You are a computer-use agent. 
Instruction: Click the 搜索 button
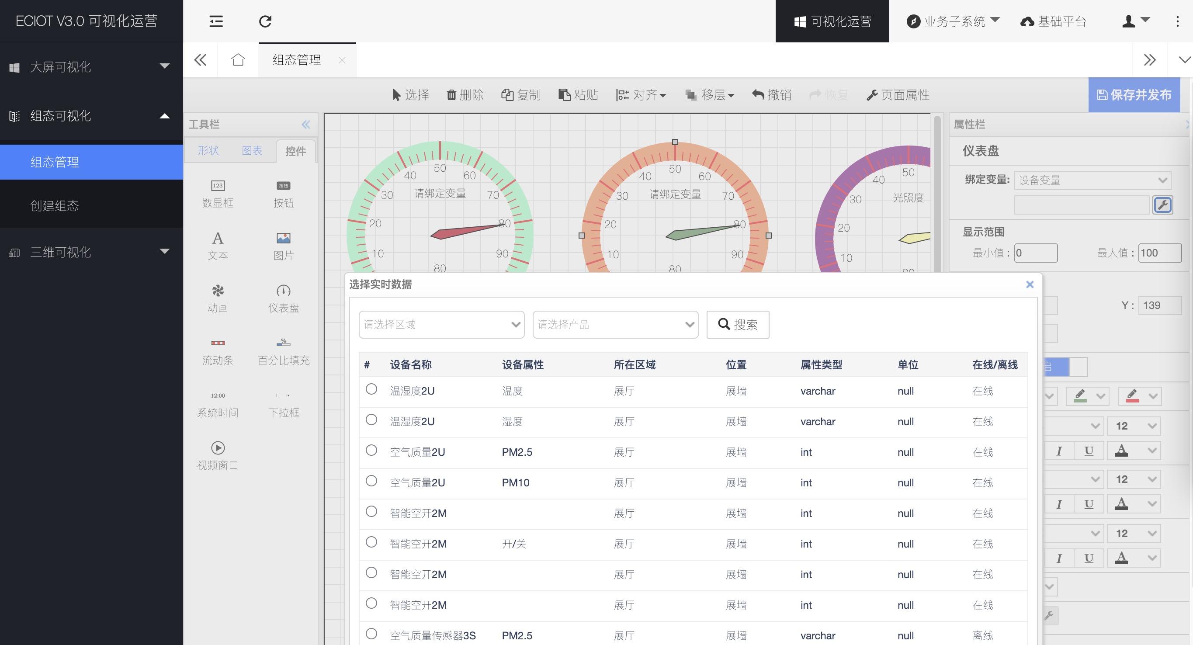pos(737,325)
